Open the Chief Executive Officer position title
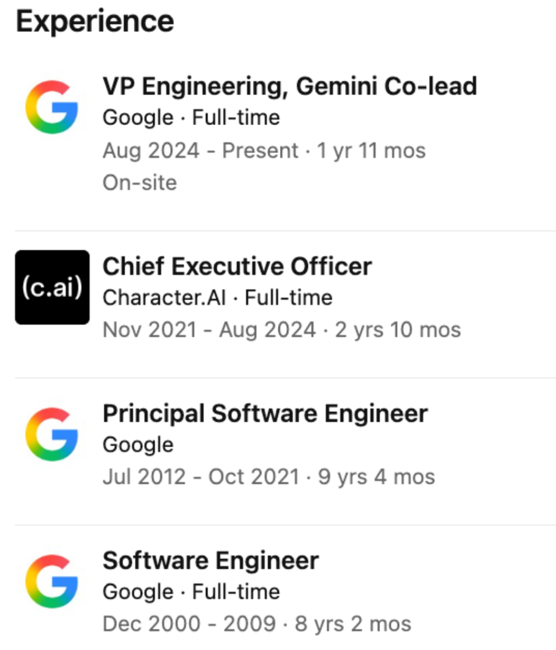The image size is (556, 650). 237,266
